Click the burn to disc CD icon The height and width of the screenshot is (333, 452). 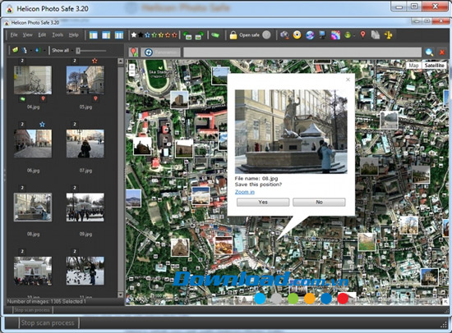pyautogui.click(x=297, y=34)
